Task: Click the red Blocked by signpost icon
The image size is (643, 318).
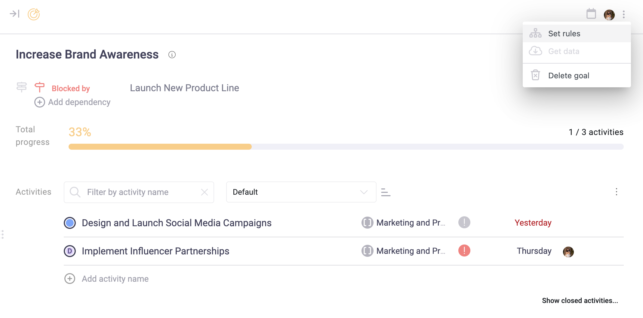Action: pos(39,87)
